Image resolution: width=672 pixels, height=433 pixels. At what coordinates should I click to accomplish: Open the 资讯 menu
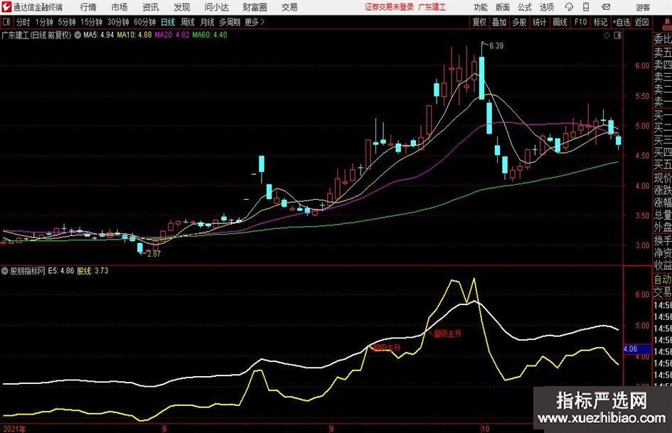click(x=151, y=7)
